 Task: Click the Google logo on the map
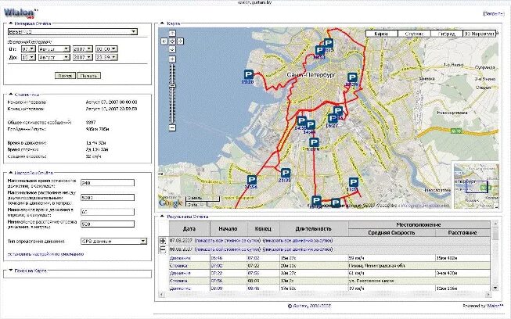coord(171,203)
